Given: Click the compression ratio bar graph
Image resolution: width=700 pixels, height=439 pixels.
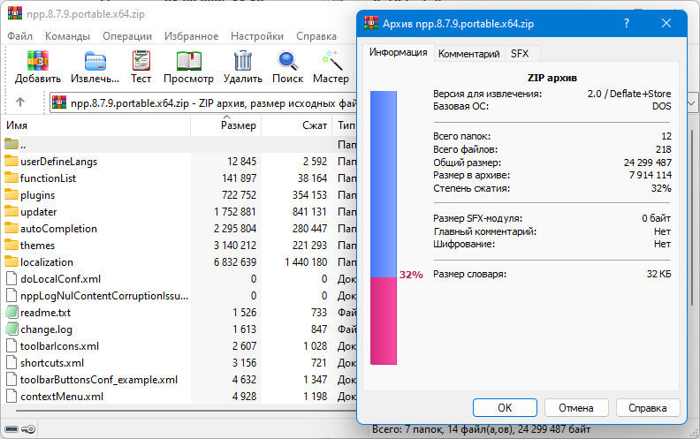Looking at the screenshot, I should pyautogui.click(x=384, y=228).
